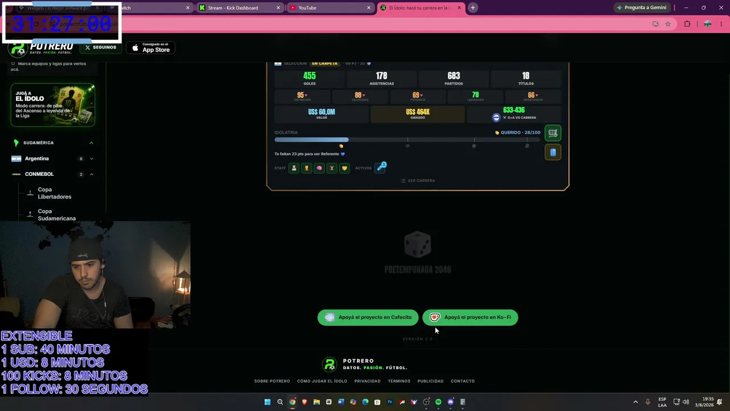Click the US$ 464K ganado card
This screenshot has width=730, height=411.
click(x=417, y=114)
